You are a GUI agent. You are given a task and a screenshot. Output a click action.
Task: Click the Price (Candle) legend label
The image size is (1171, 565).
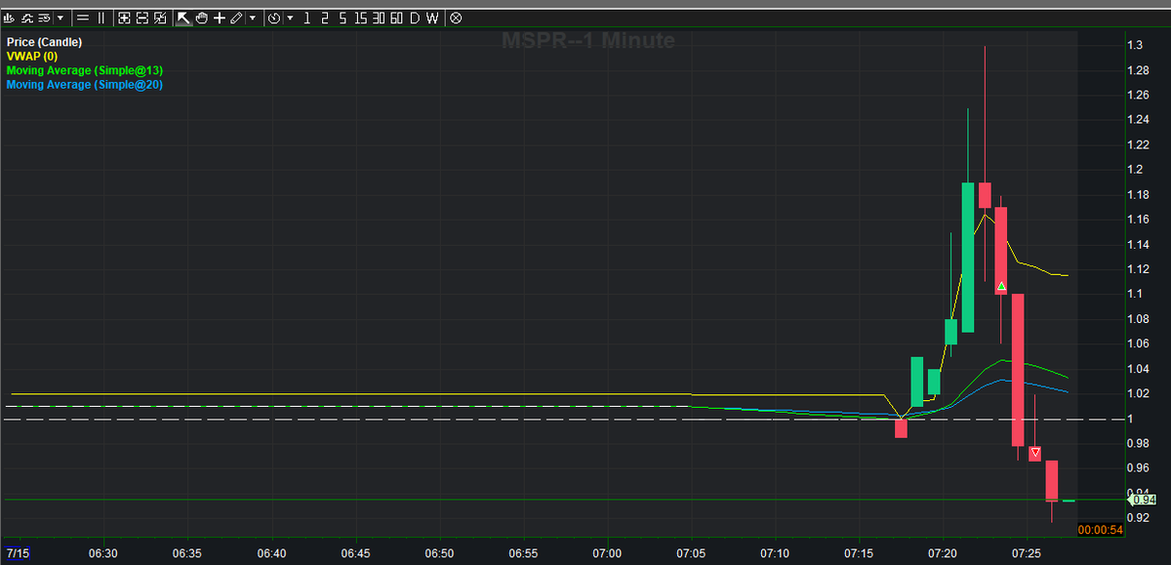click(x=44, y=42)
